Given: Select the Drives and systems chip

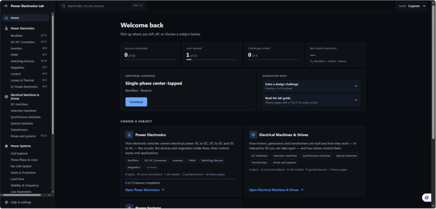Looking at the screenshot, I should pos(285,163).
